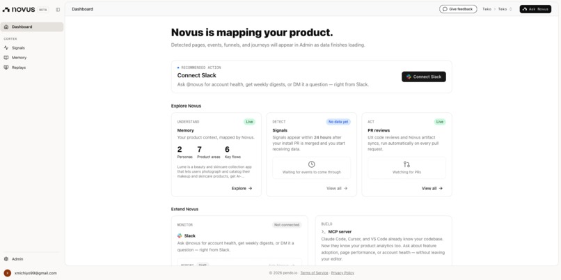
Task: Click the xmichiyo99@gmail.com account label
Action: click(x=35, y=273)
